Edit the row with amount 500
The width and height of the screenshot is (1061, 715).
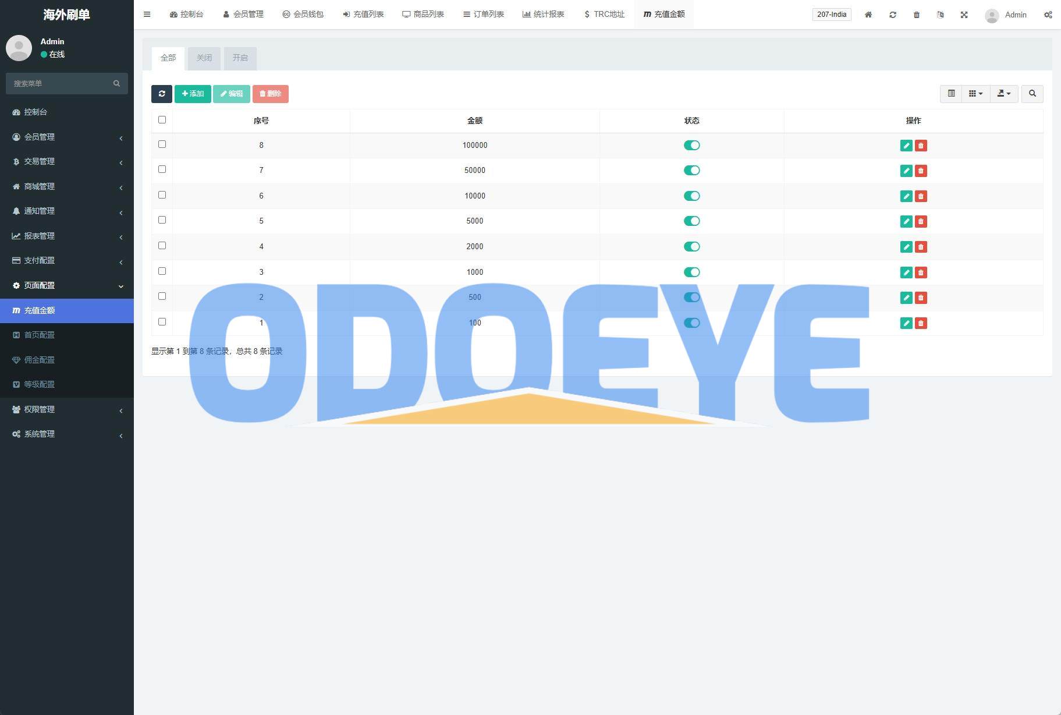[906, 298]
